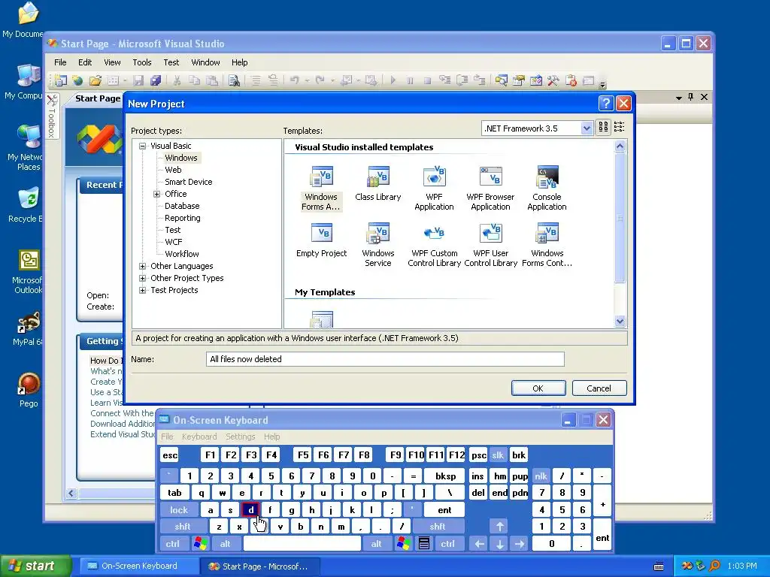
Task: Click the MyPal desktop shortcut
Action: pos(28,329)
